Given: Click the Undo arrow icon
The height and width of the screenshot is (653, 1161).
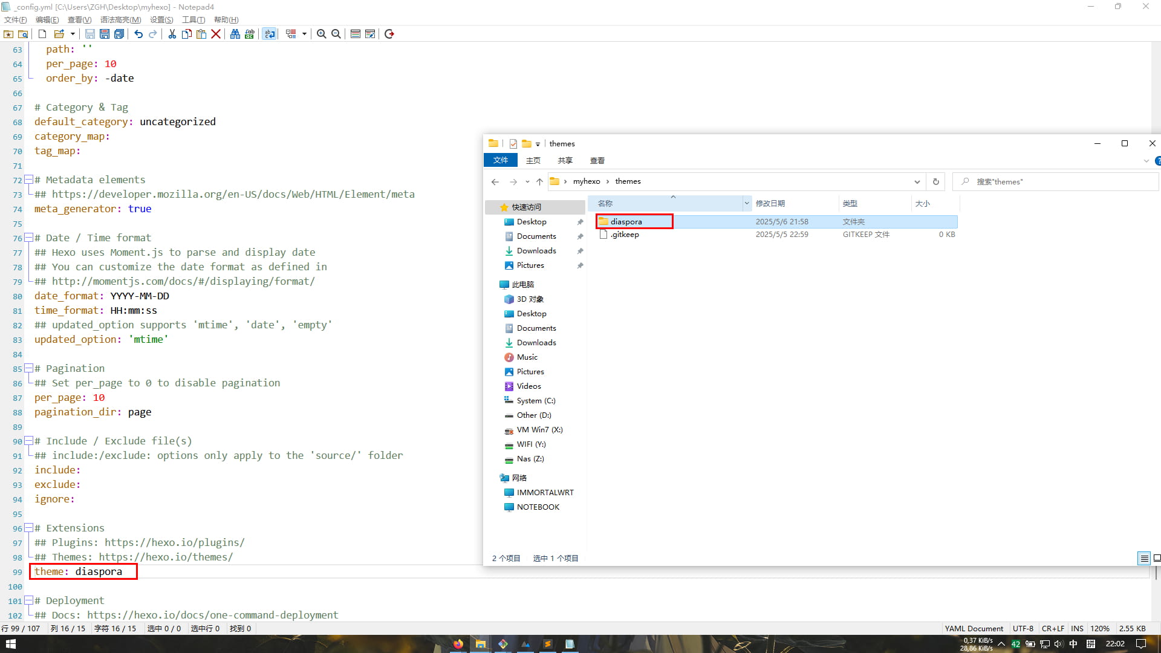Looking at the screenshot, I should tap(138, 34).
